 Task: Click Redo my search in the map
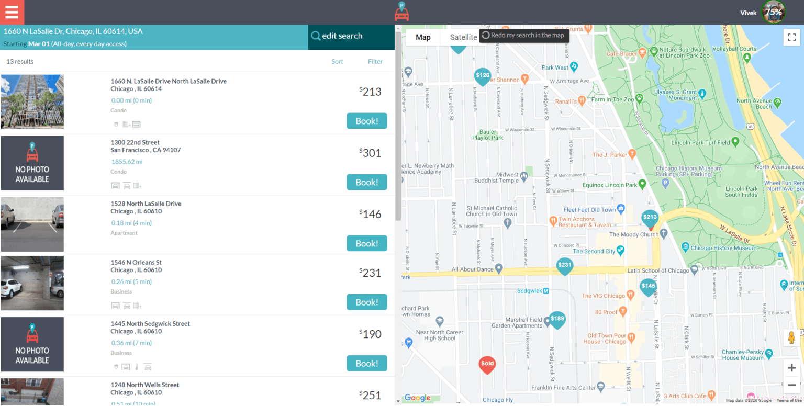524,36
